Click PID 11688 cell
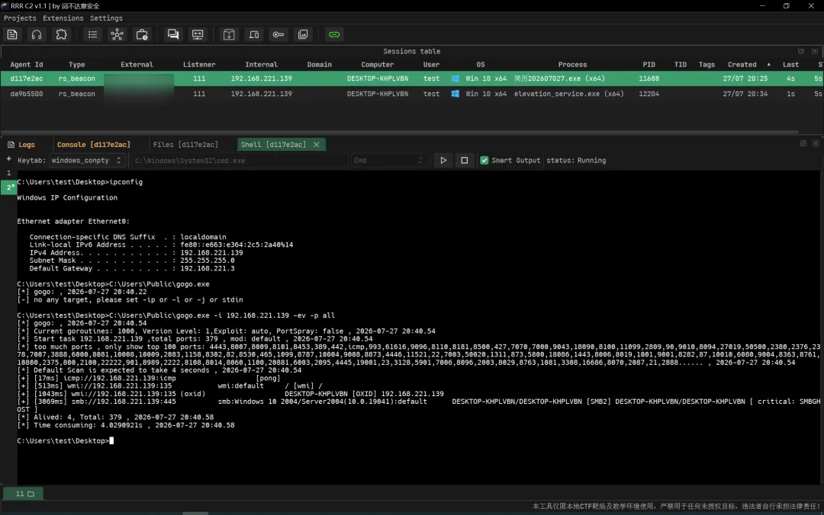 click(649, 78)
